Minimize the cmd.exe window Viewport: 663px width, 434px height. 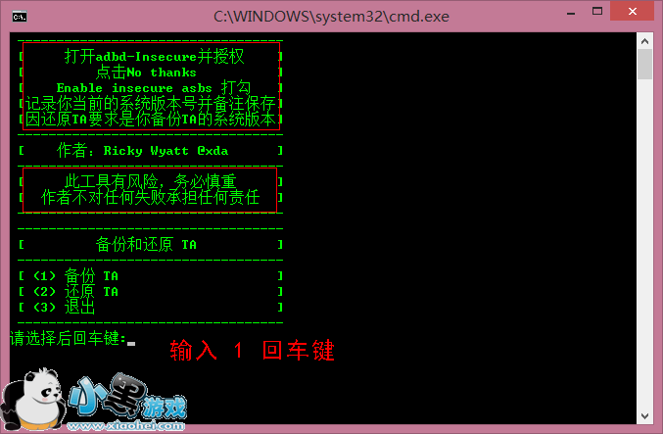[571, 13]
